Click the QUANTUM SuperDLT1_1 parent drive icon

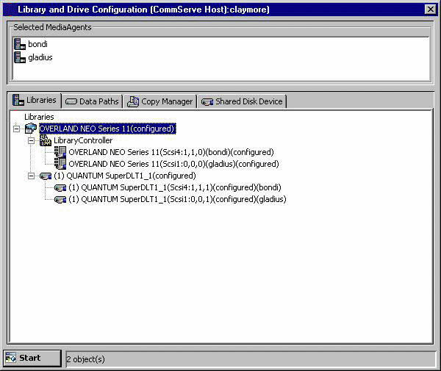[46, 176]
